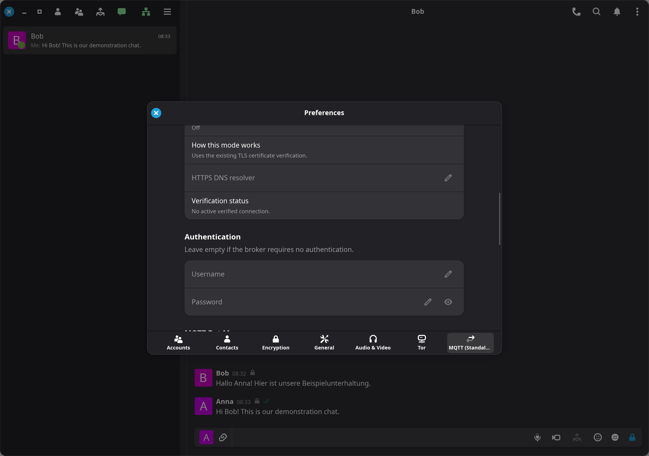Start a call with the phone icon
This screenshot has height=456, width=649.
tap(576, 12)
